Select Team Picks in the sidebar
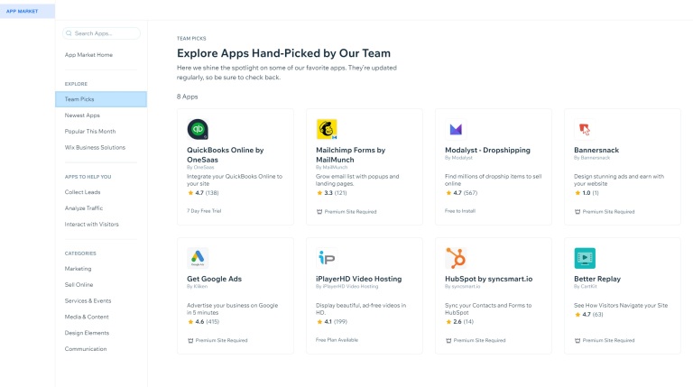 [x=101, y=99]
